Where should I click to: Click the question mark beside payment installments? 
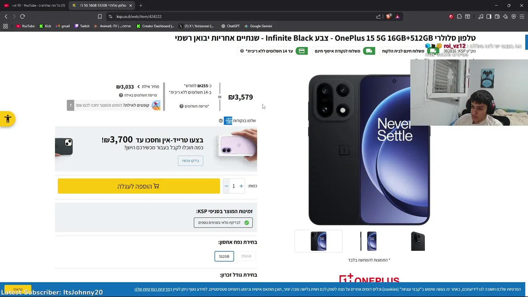tap(181, 106)
